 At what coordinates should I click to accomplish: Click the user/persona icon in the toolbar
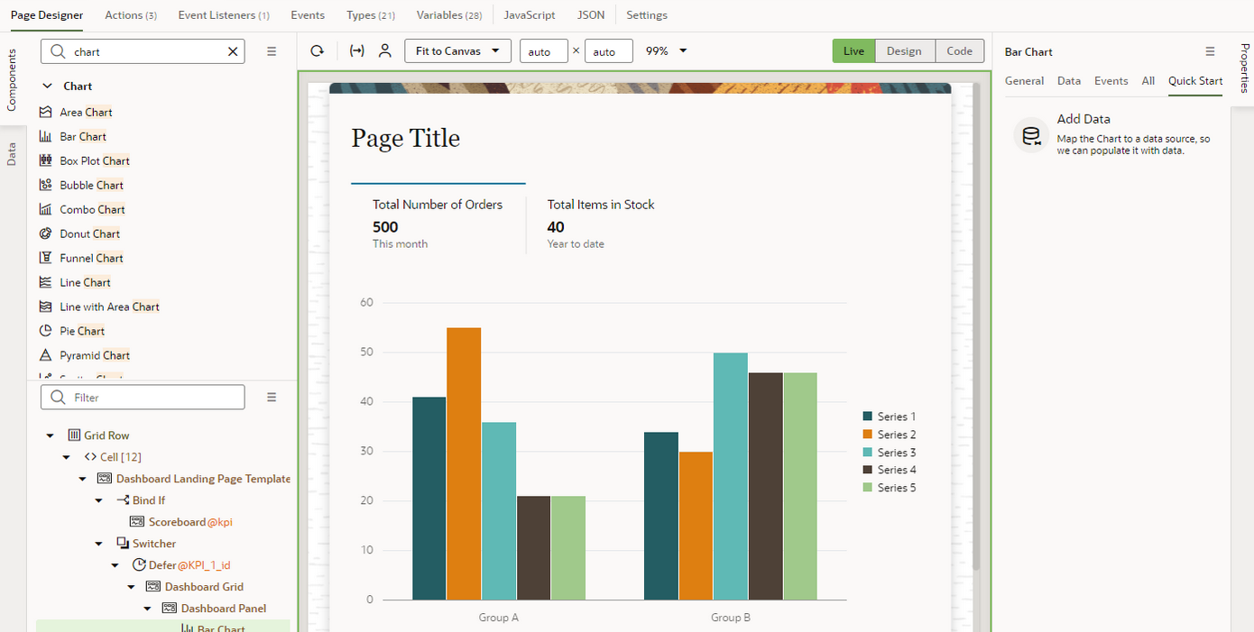[385, 50]
